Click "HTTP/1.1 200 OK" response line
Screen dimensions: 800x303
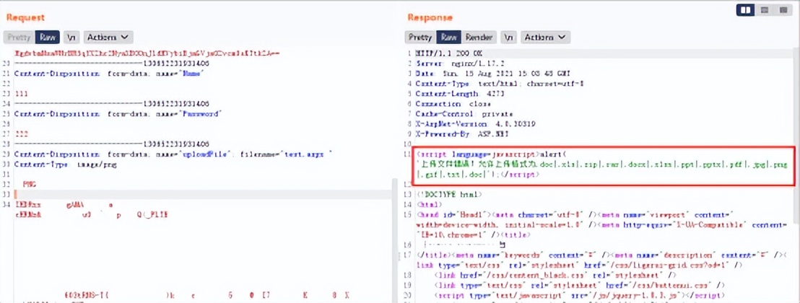[x=449, y=54]
